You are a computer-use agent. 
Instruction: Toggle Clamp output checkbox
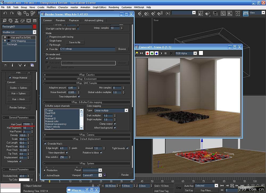115,124
